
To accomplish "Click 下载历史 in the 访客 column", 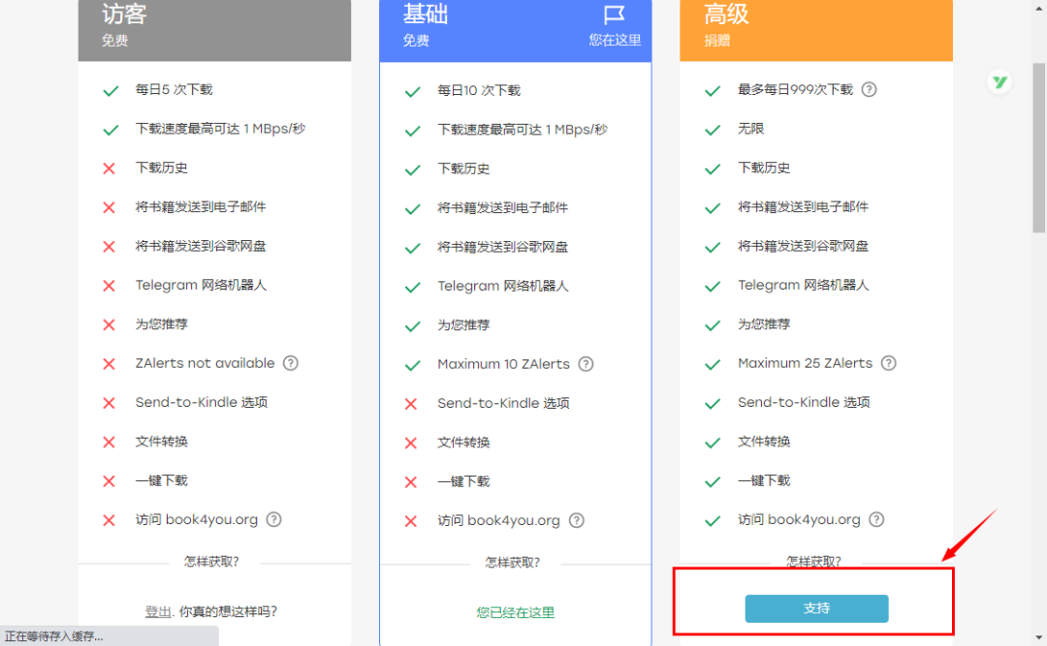I will coord(162,168).
